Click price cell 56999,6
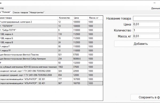Viewport: 160px width, 103px height. click(x=80, y=59)
